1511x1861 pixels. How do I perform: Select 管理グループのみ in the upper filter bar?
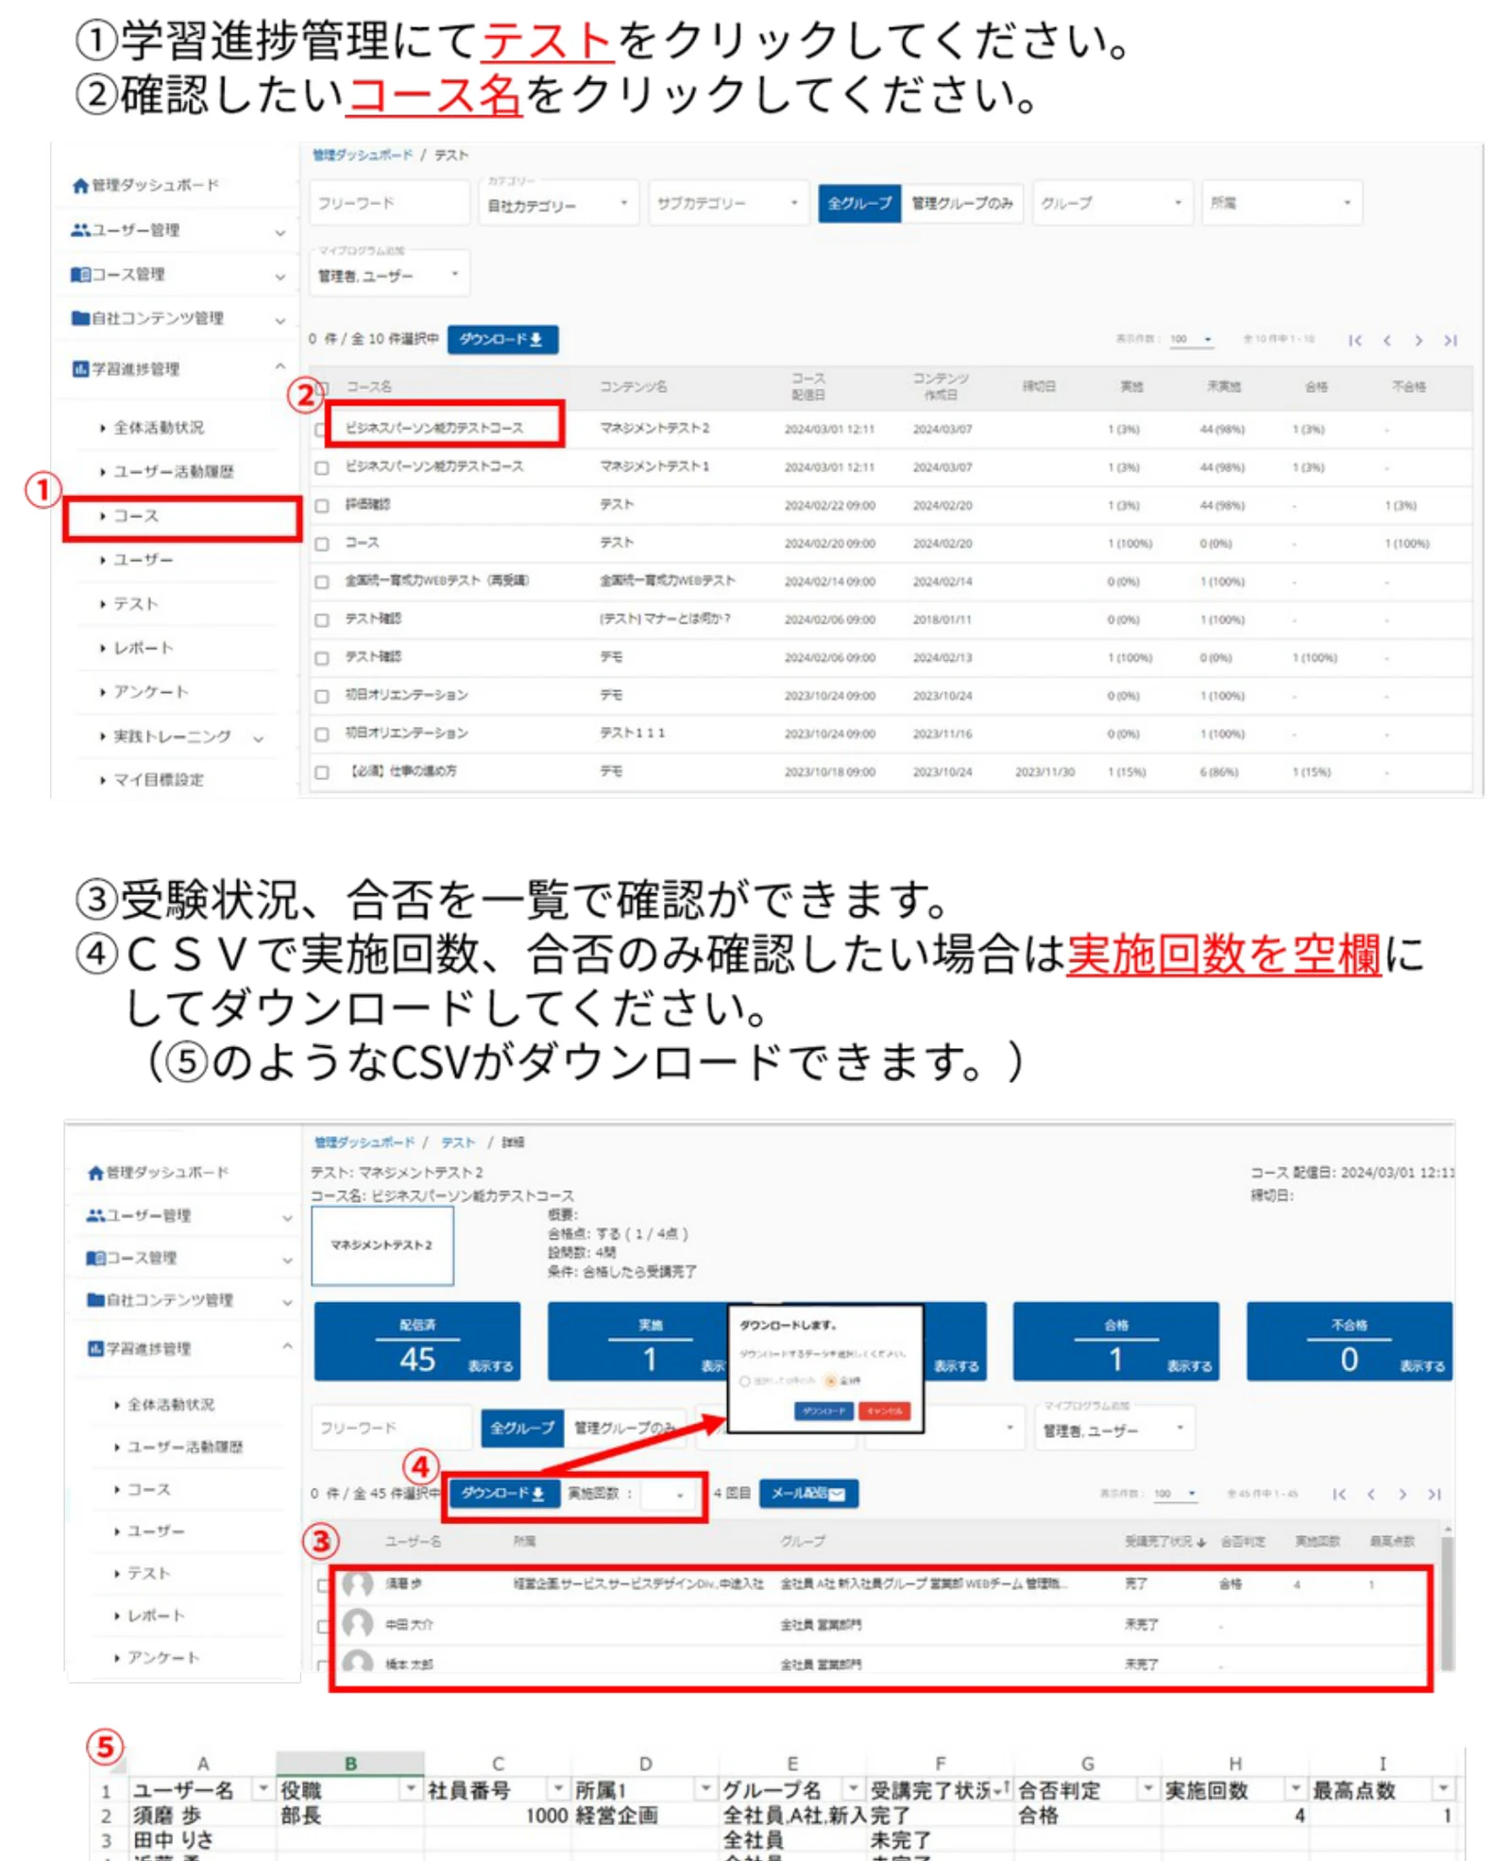[962, 203]
